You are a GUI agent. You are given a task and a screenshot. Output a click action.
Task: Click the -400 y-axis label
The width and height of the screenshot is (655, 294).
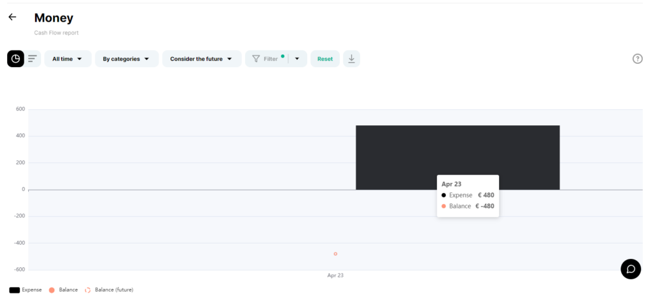pos(20,243)
